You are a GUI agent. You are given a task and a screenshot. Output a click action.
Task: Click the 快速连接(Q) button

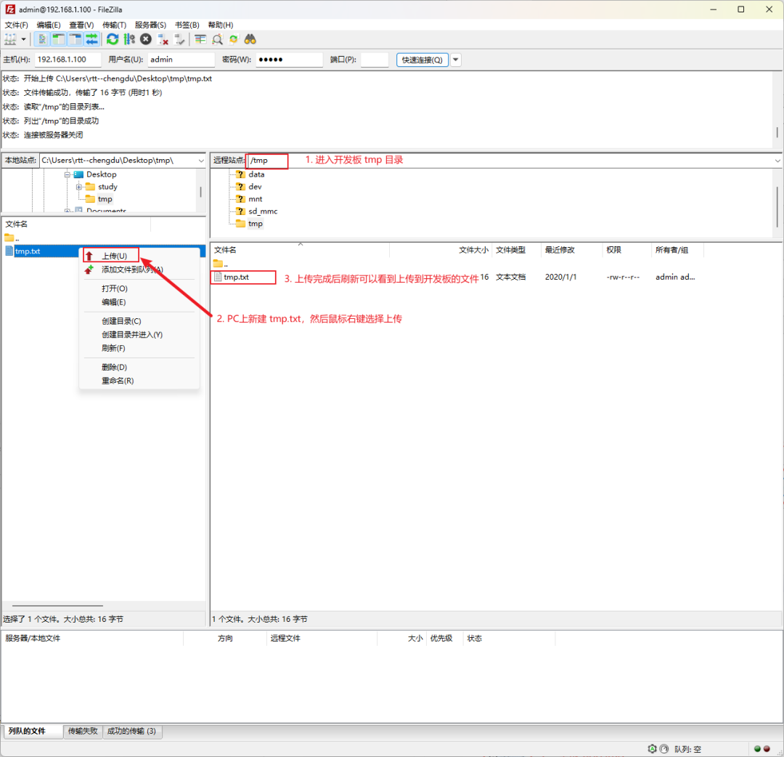422,60
